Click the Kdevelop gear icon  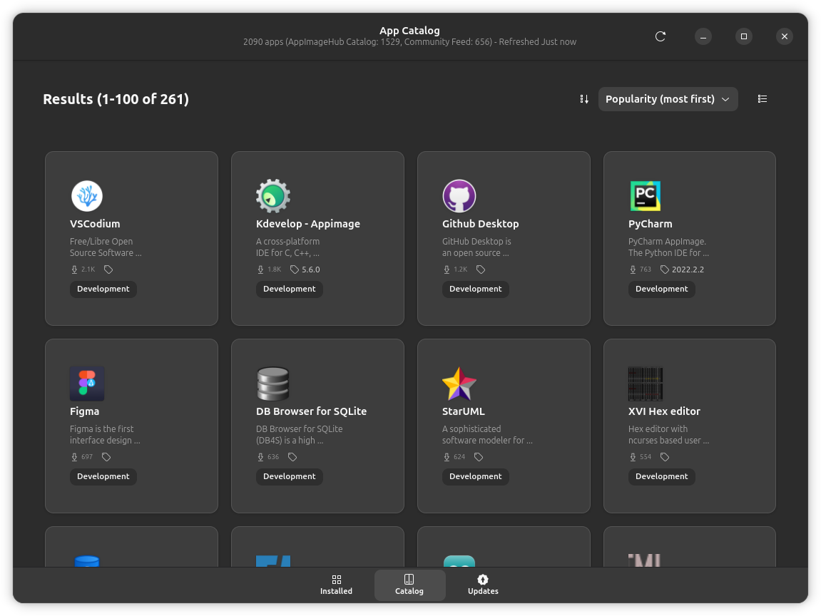click(x=273, y=196)
